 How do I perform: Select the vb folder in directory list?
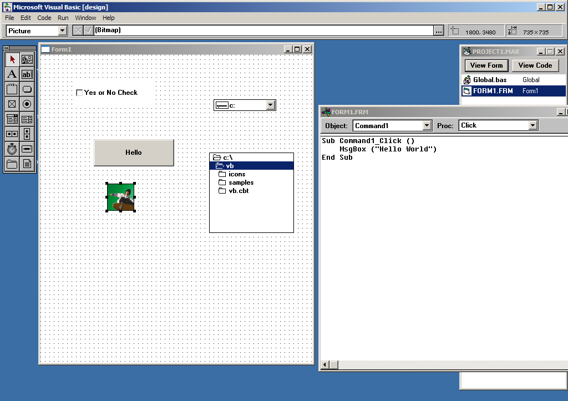point(251,166)
